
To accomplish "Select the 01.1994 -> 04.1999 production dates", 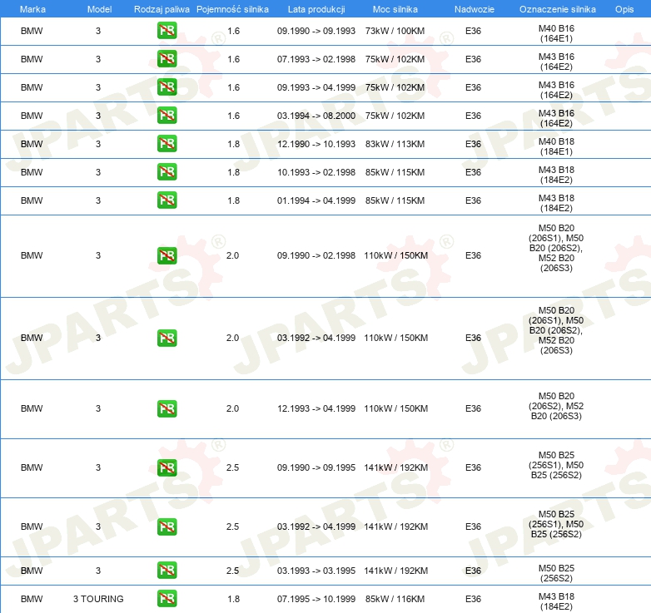I will (x=316, y=200).
